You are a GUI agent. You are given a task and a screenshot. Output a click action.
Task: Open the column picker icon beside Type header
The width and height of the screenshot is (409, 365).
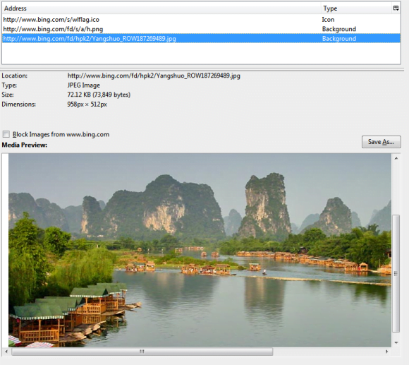[x=396, y=8]
